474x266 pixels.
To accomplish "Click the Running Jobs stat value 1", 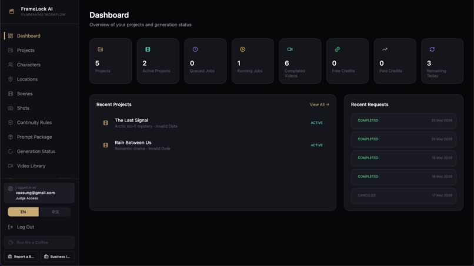I will [x=239, y=63].
